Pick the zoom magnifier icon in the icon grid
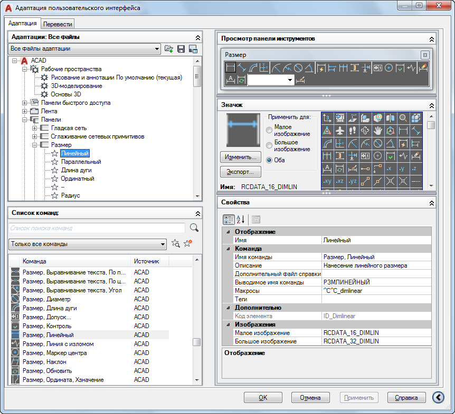This screenshot has height=414, width=455. click(x=403, y=118)
